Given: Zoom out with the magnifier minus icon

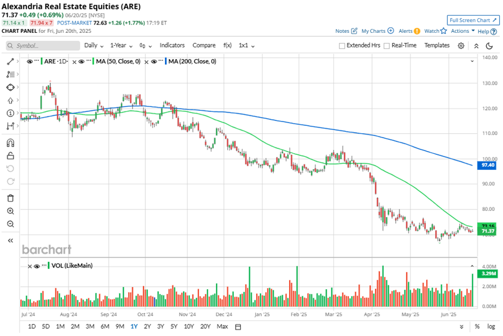Looking at the screenshot, I should [x=10, y=224].
